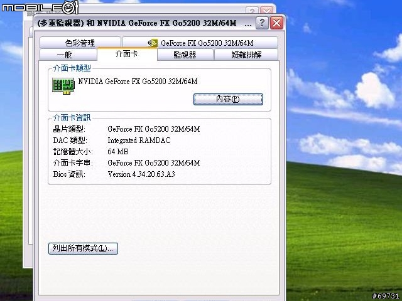Click the NVIDIA logo icon on tab

pos(153,43)
